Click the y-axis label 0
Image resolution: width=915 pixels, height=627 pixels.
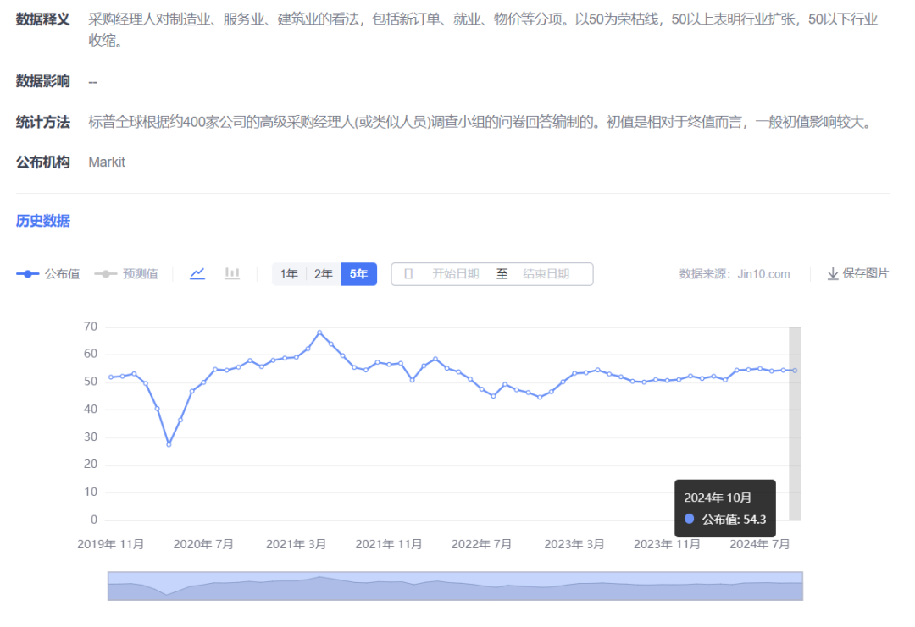coord(94,520)
